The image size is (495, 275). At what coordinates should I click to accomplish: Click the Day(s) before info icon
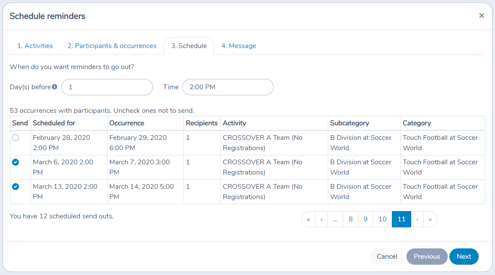[55, 87]
